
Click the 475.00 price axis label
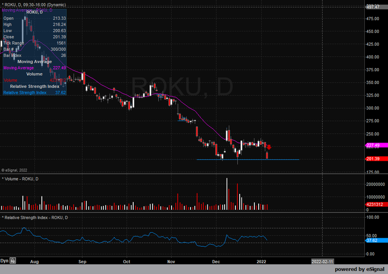pyautogui.click(x=372, y=19)
